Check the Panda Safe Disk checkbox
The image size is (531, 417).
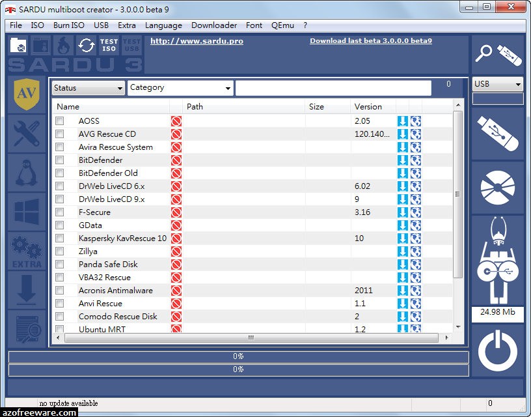pyautogui.click(x=60, y=264)
